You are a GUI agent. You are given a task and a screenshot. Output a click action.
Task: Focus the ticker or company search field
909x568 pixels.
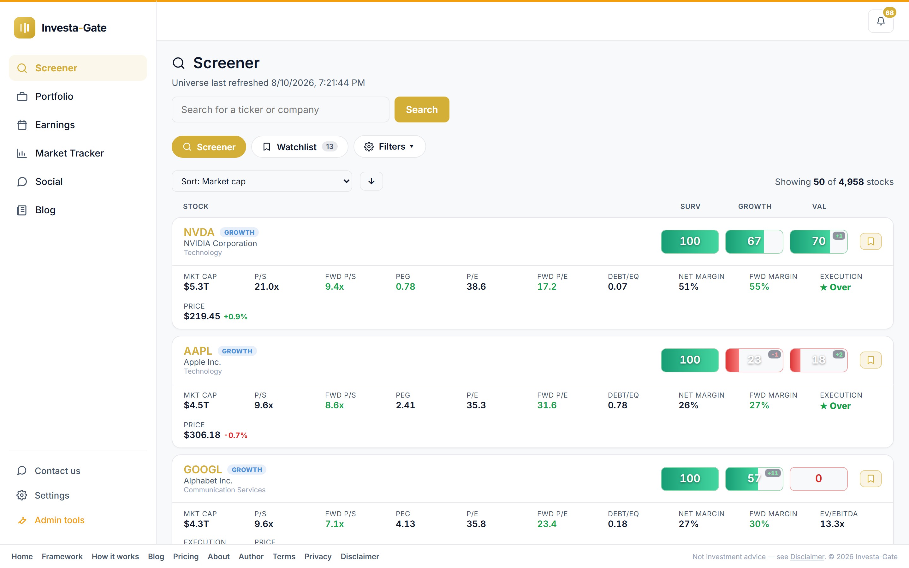280,109
